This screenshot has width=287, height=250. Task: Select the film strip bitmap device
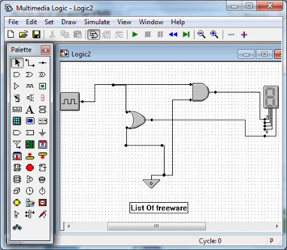(30, 144)
